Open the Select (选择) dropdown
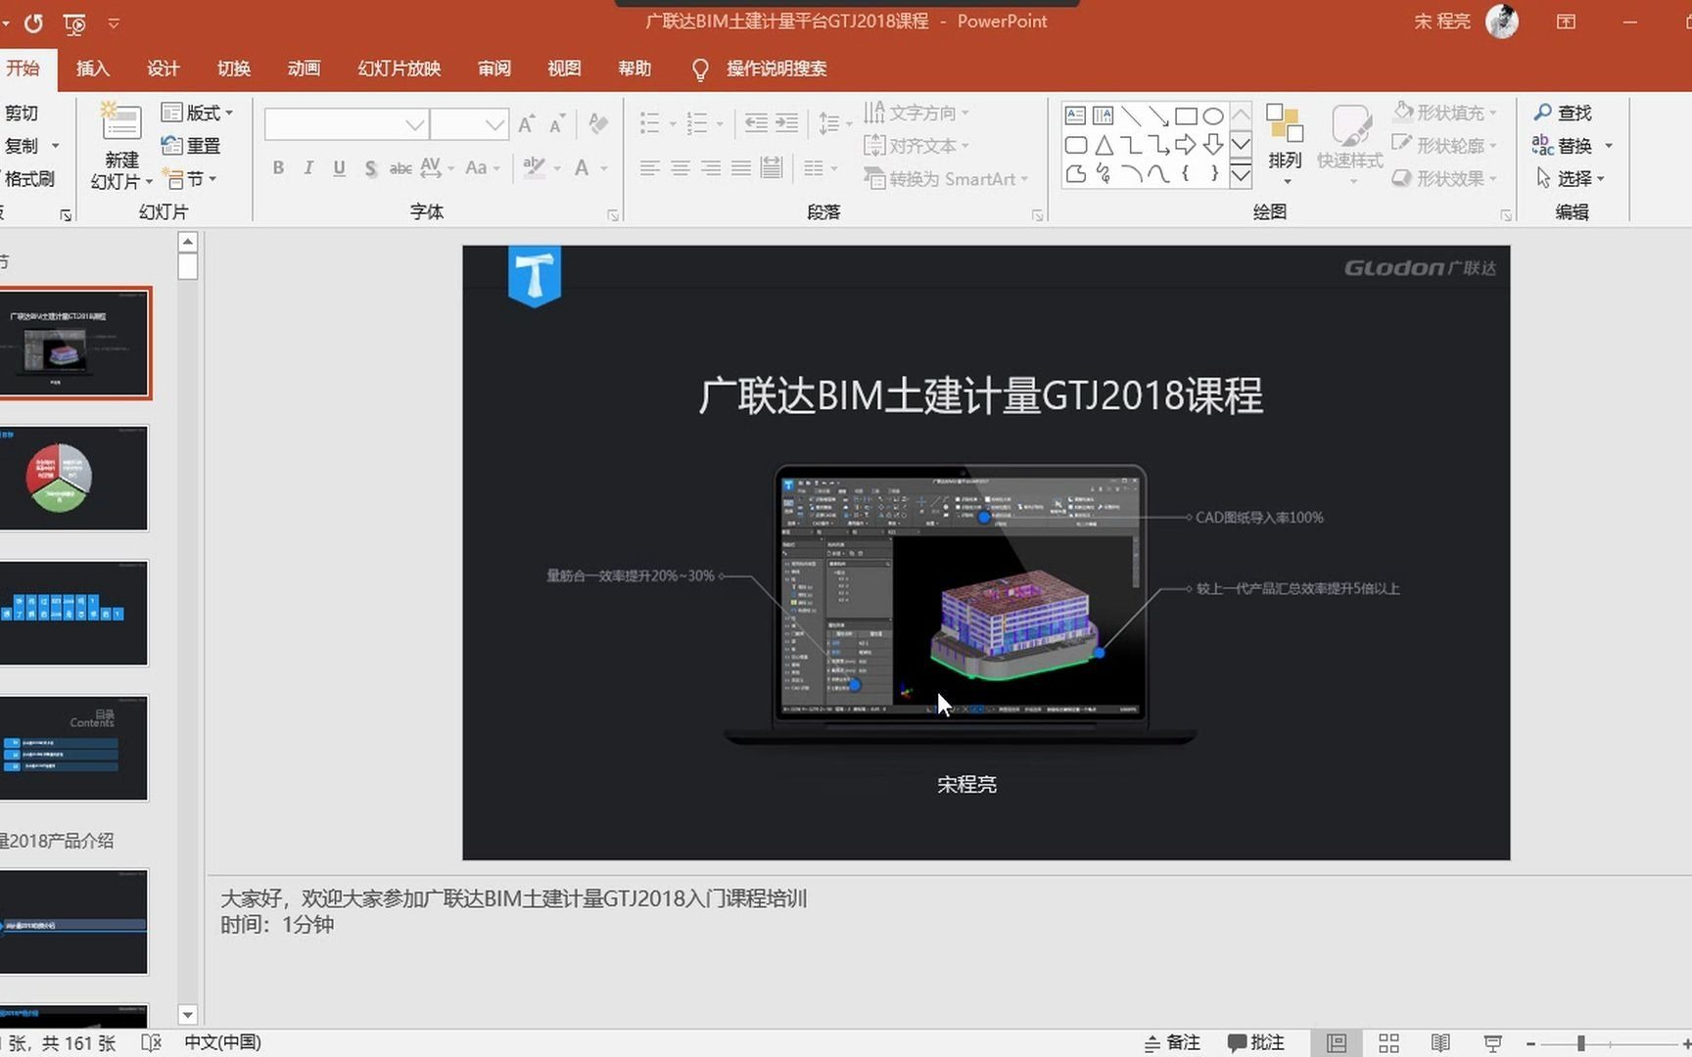The width and height of the screenshot is (1692, 1057). click(1571, 178)
